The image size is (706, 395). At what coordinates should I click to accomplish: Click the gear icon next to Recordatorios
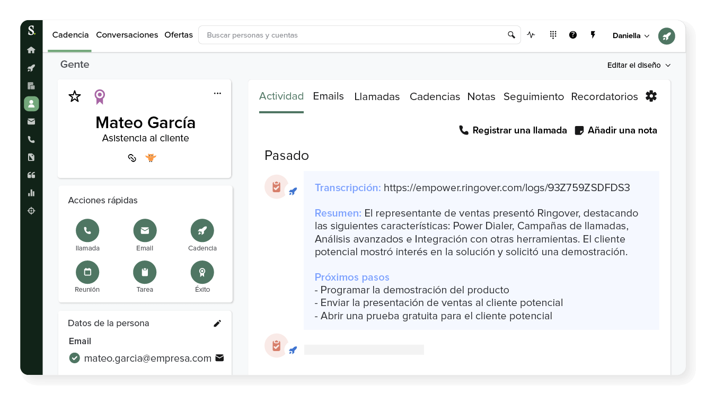651,96
